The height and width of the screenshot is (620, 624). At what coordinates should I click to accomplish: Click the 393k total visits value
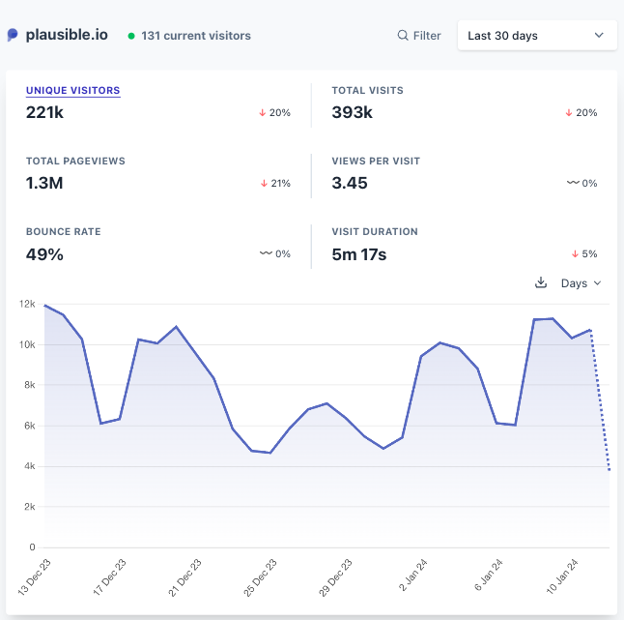pos(352,112)
